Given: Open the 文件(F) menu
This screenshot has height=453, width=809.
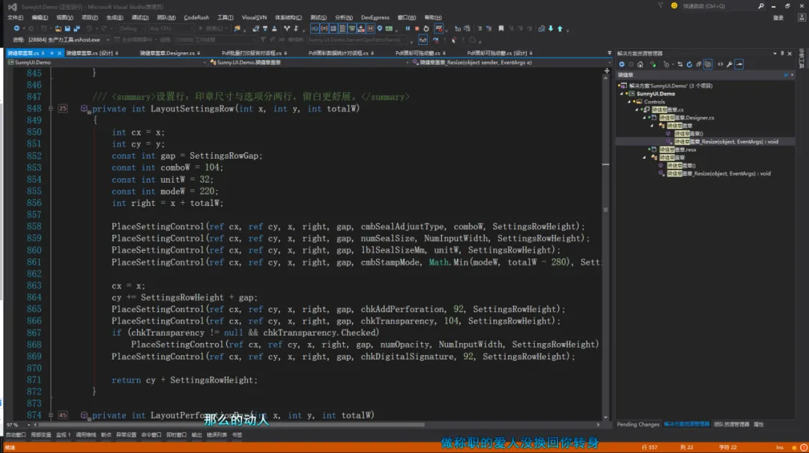Looking at the screenshot, I should pyautogui.click(x=15, y=17).
